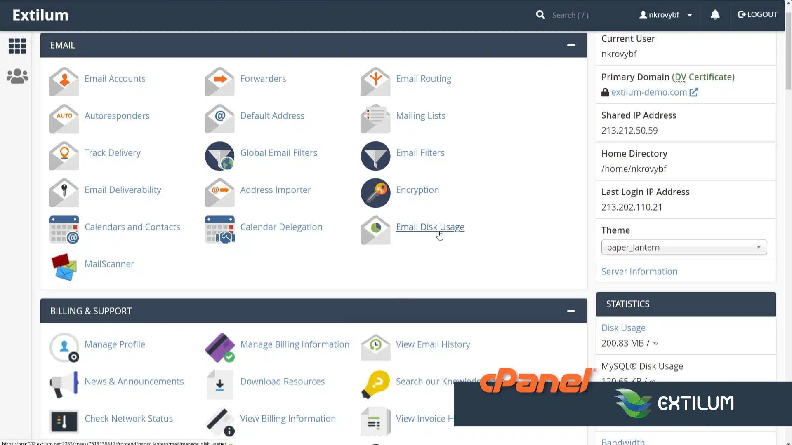
Task: Click the LOGOUT button
Action: click(757, 14)
